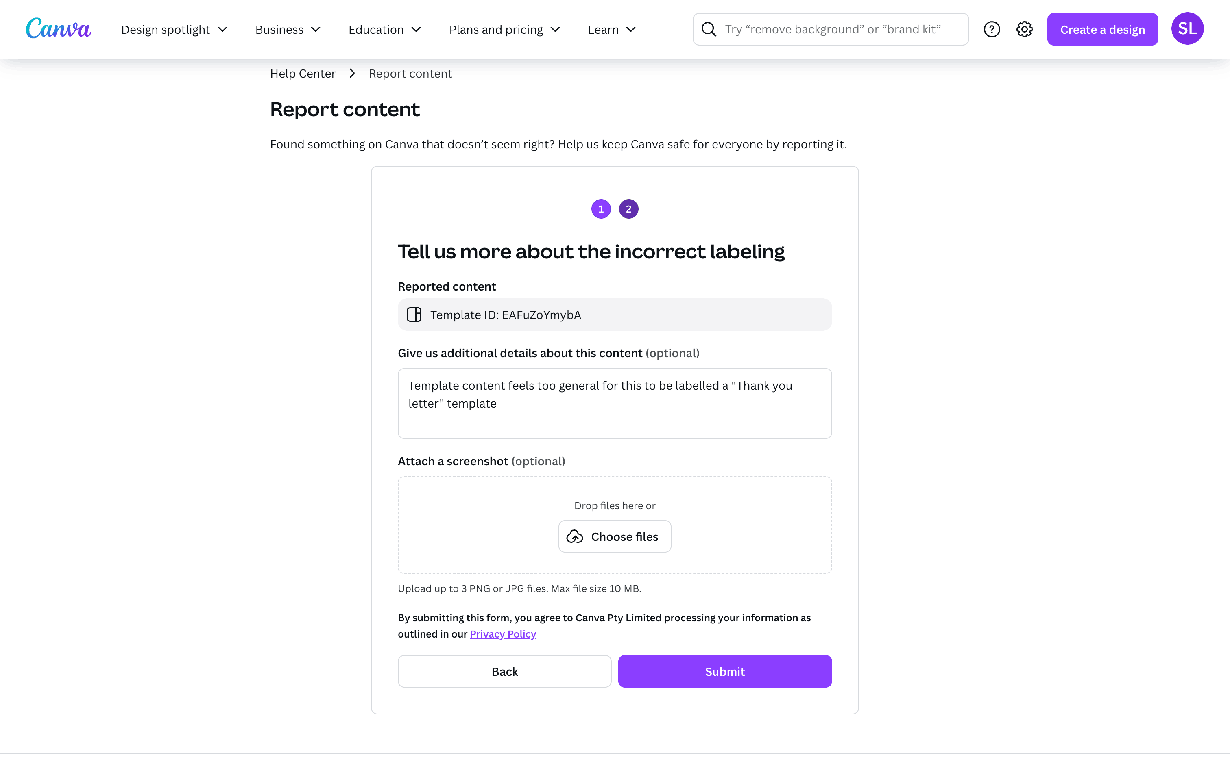The width and height of the screenshot is (1230, 768).
Task: Expand the Design spotlight menu
Action: [174, 30]
